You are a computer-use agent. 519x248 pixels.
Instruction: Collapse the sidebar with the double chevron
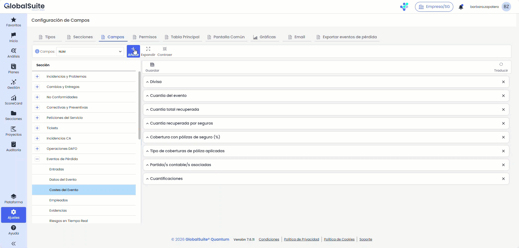pos(14,244)
